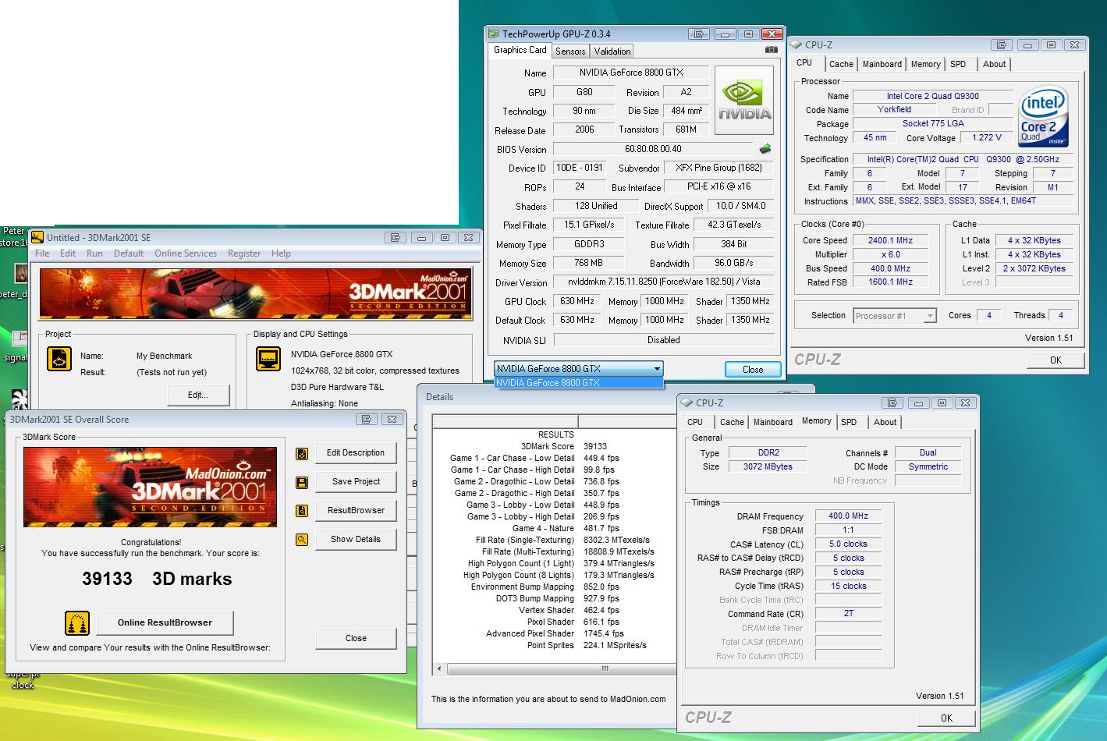The height and width of the screenshot is (741, 1107).
Task: Click the CPU-Z title bar icon in the CPU window
Action: coord(797,45)
